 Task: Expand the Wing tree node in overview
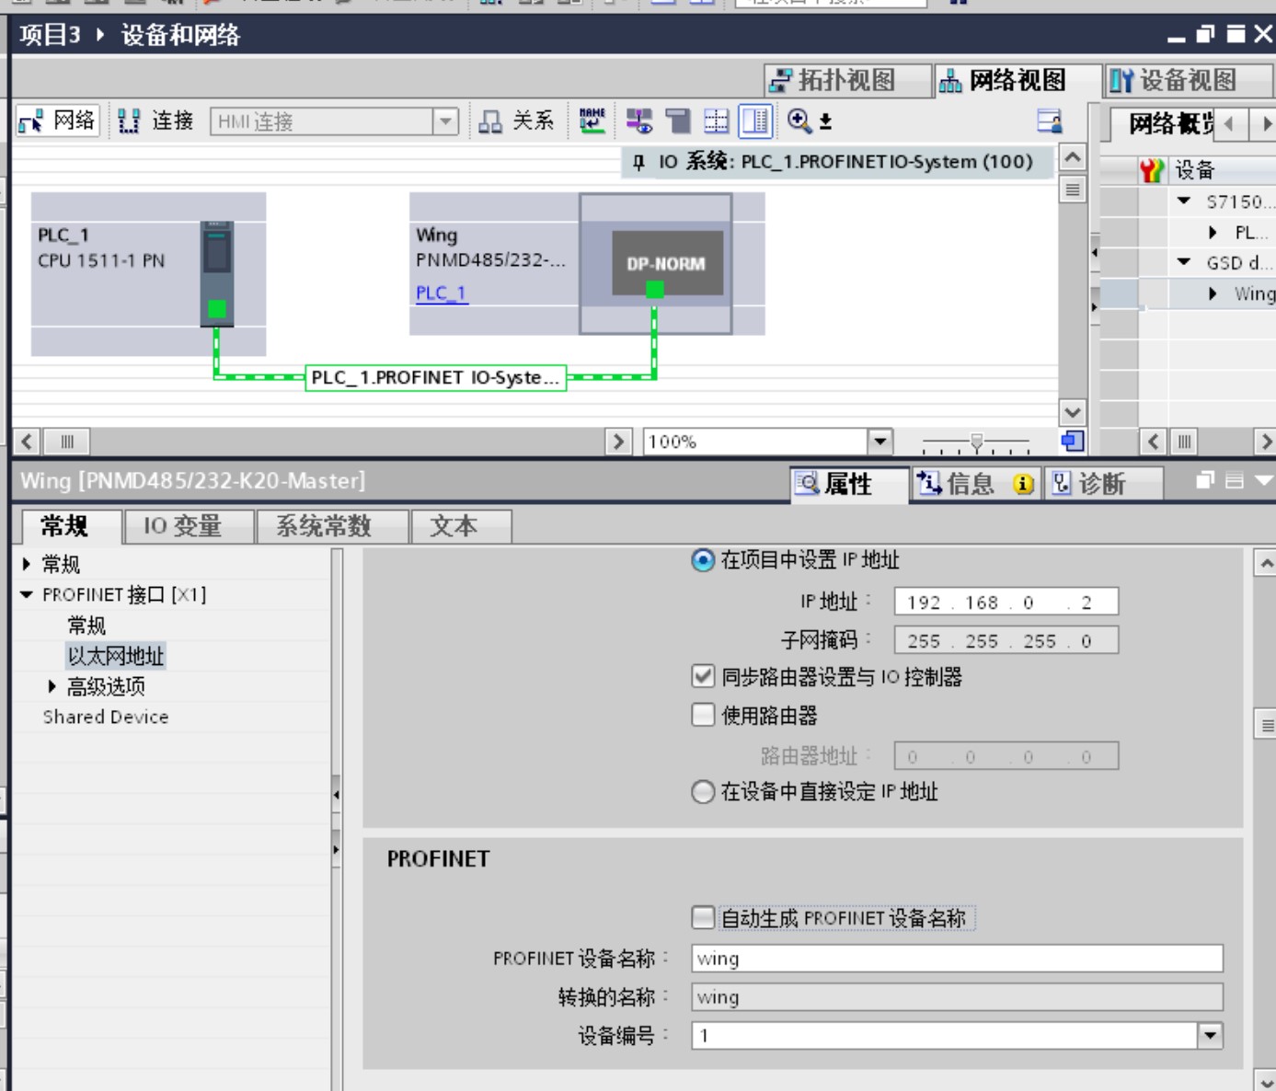[x=1213, y=293]
